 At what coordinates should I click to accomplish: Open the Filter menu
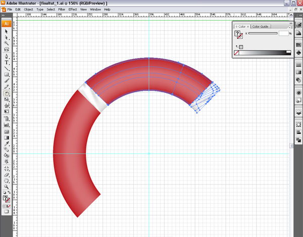(62, 9)
